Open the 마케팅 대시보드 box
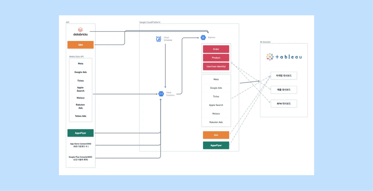The width and height of the screenshot is (373, 191). 284,76
